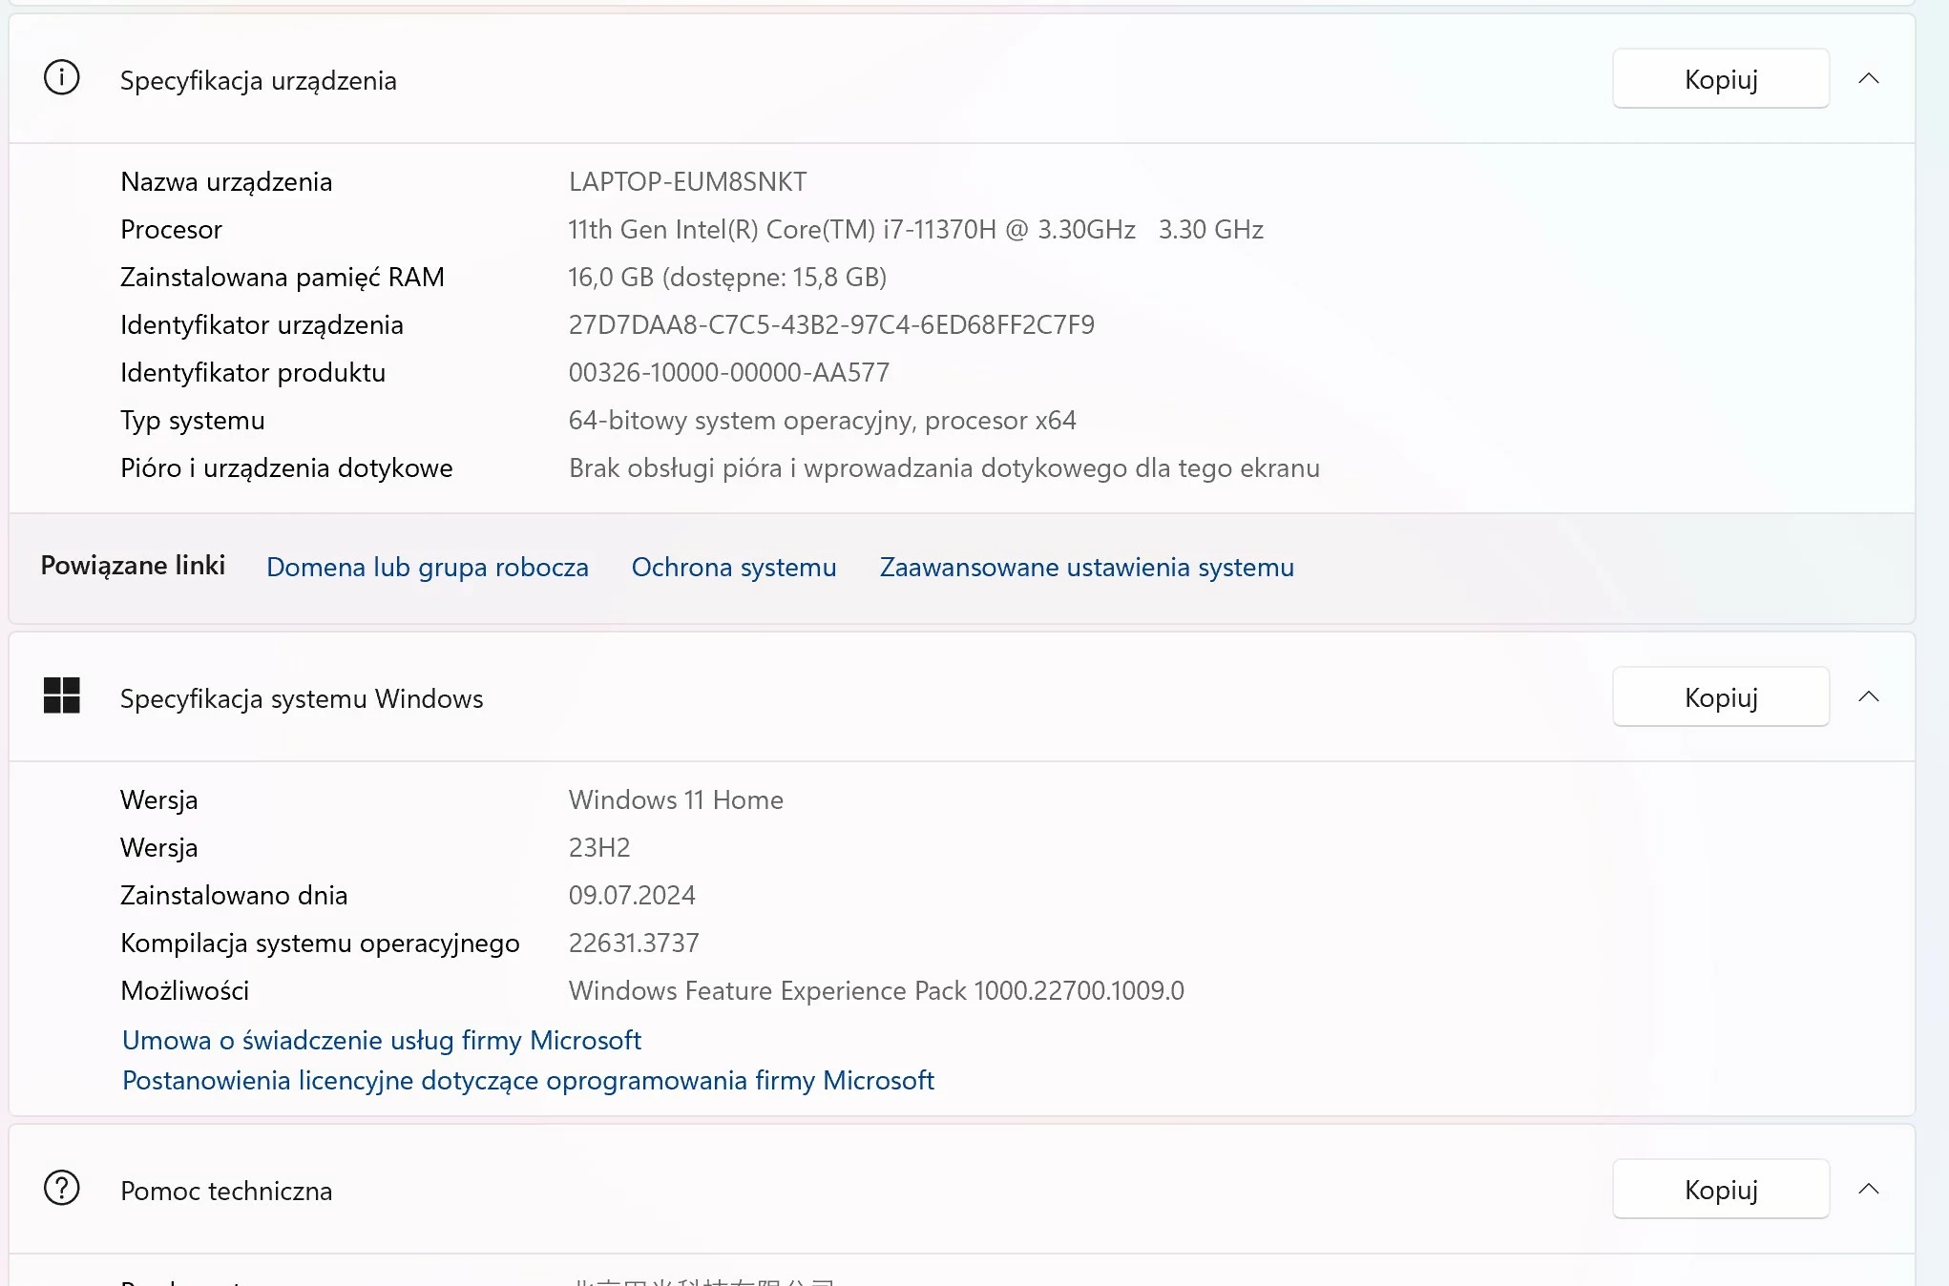1949x1286 pixels.
Task: Click the Windows logo icon in system specification
Action: point(62,695)
